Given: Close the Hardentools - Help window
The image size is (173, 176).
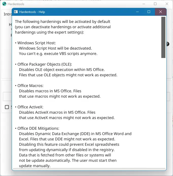Looking at the screenshot, I should click(161, 12).
